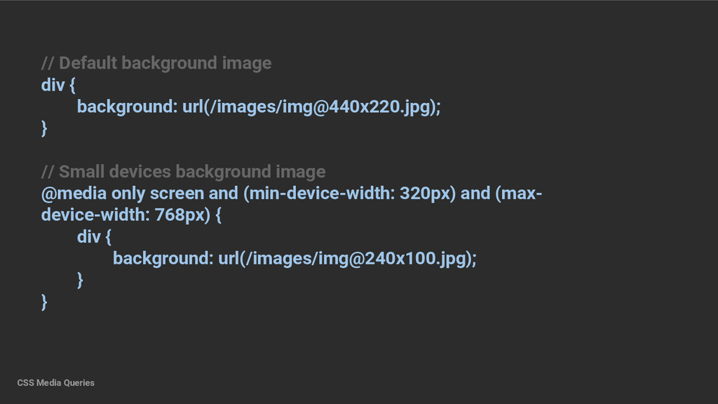Select the img@440x220.jpg background URL
Image resolution: width=718 pixels, height=404 pixels.
pyautogui.click(x=311, y=107)
